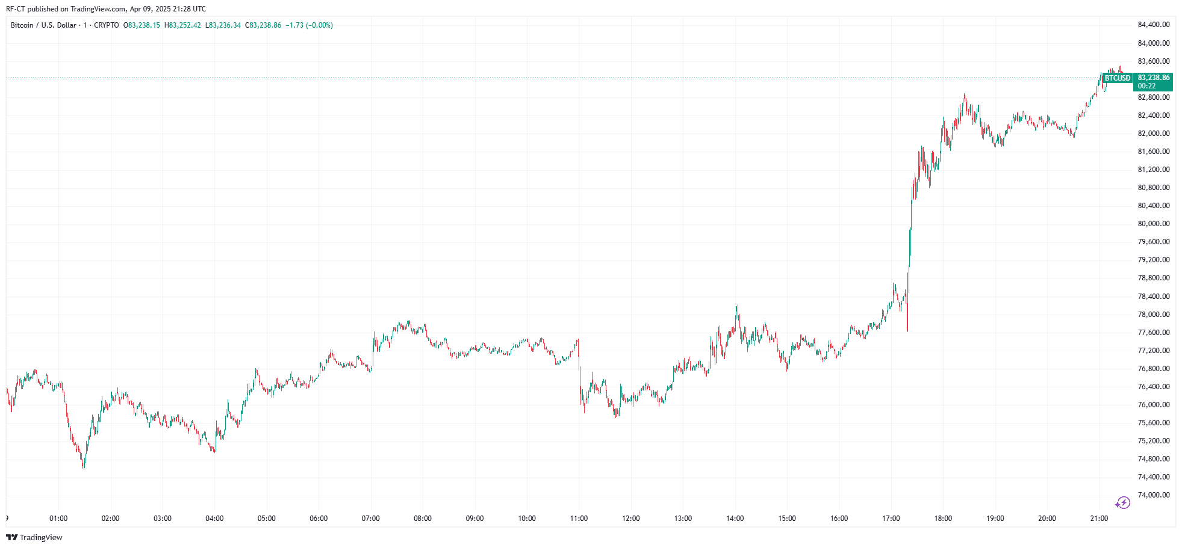The image size is (1182, 548).
Task: Select the 11:00 mark on the time axis
Action: (579, 519)
